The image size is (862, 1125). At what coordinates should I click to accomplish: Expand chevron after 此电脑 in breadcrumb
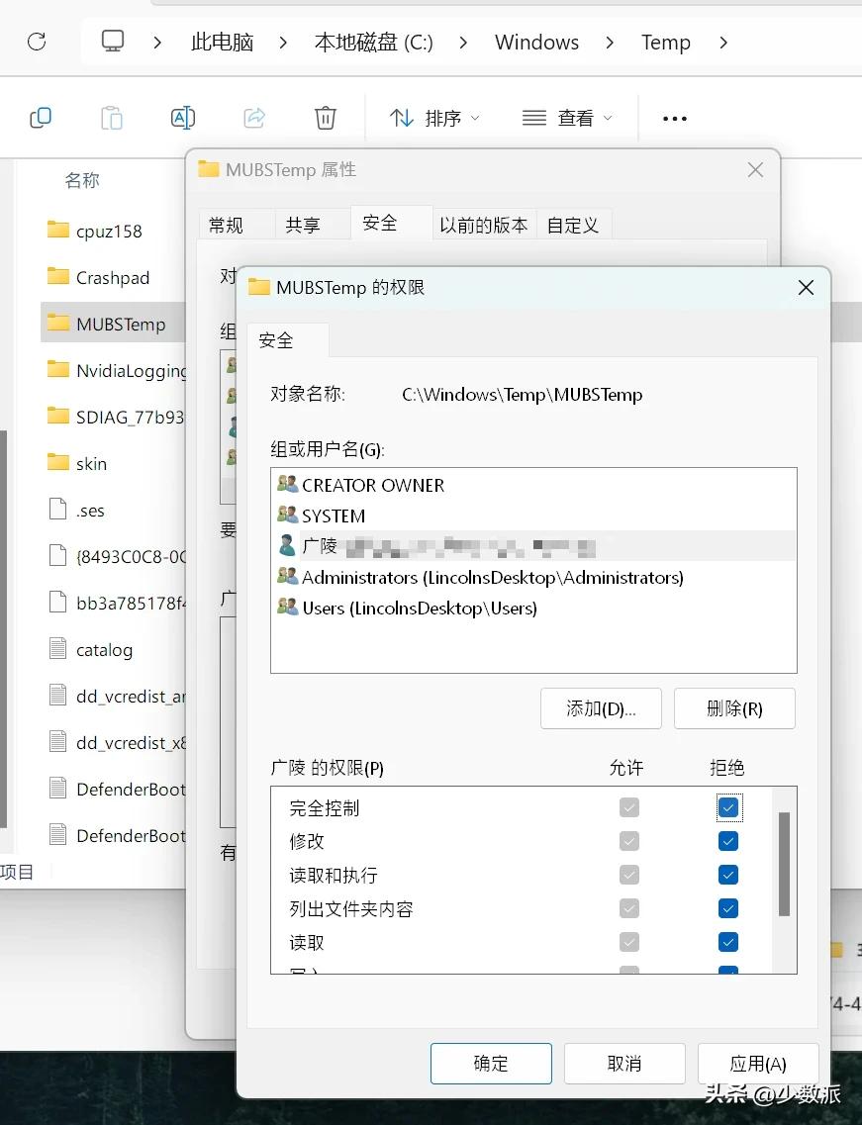pyautogui.click(x=283, y=44)
